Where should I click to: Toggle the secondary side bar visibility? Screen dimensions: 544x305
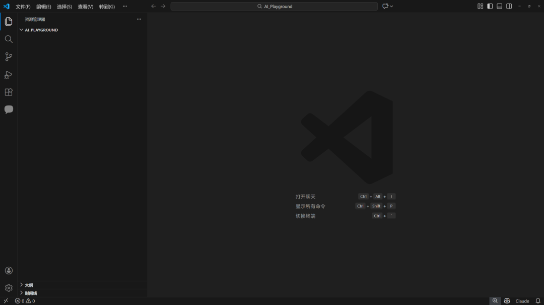click(x=509, y=7)
